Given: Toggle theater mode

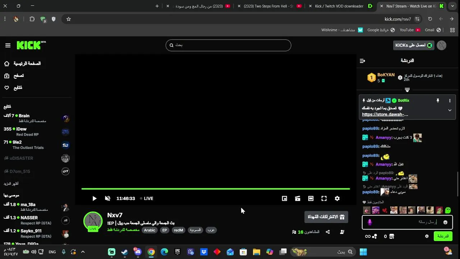Looking at the screenshot, I should [x=311, y=198].
